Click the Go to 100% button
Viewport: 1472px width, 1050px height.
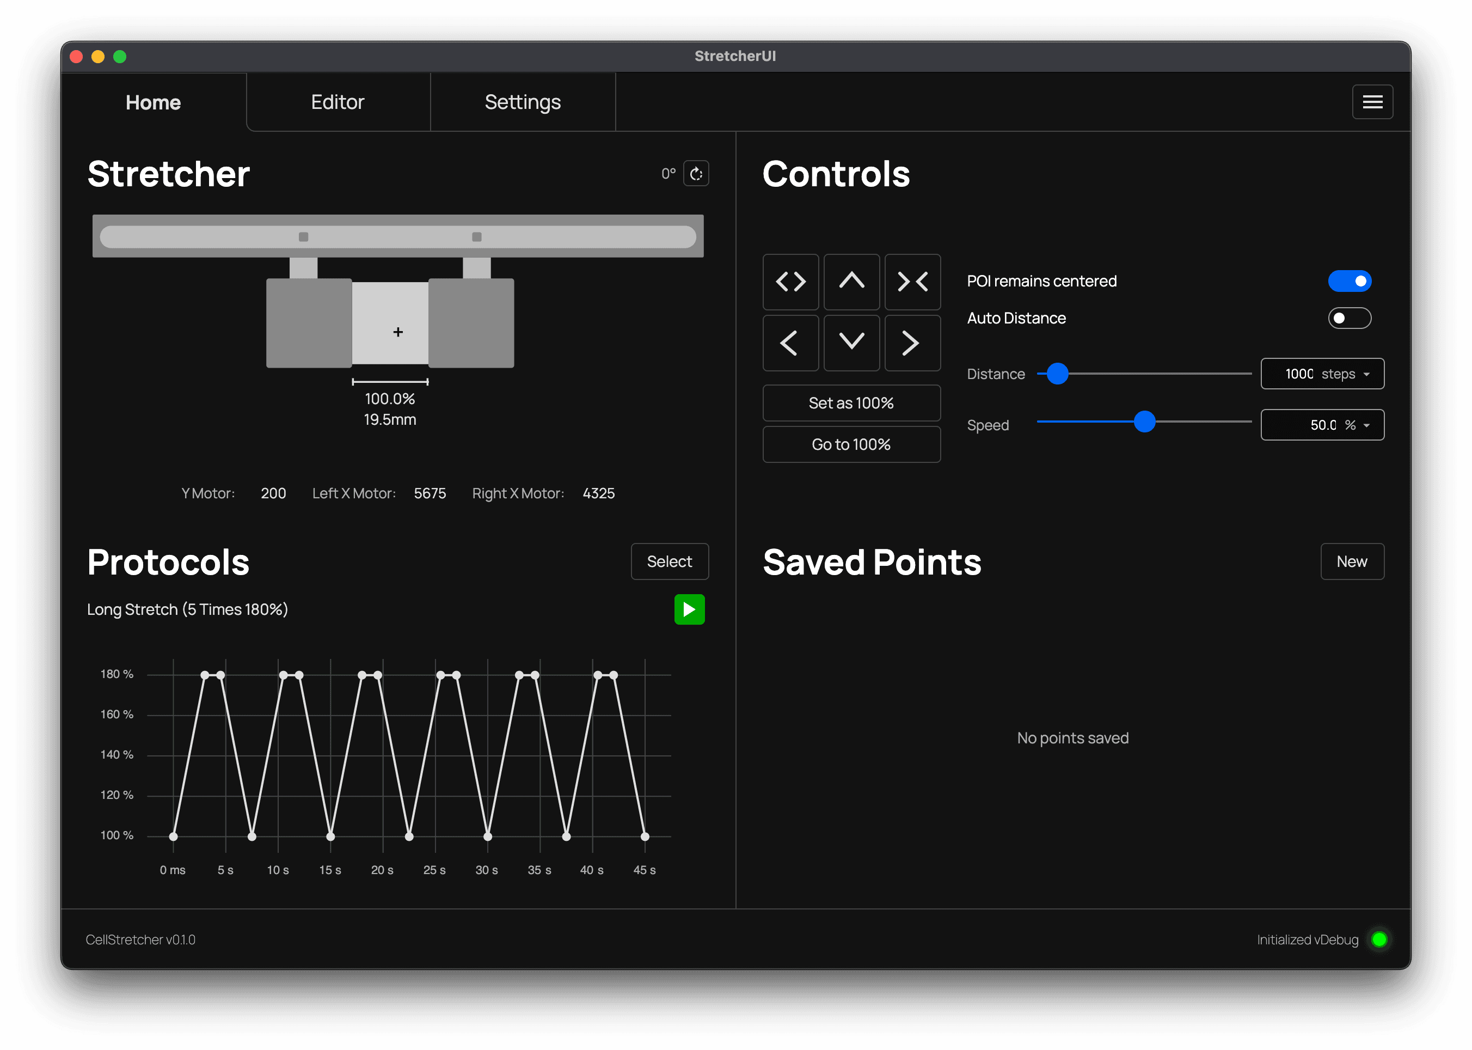coord(851,444)
